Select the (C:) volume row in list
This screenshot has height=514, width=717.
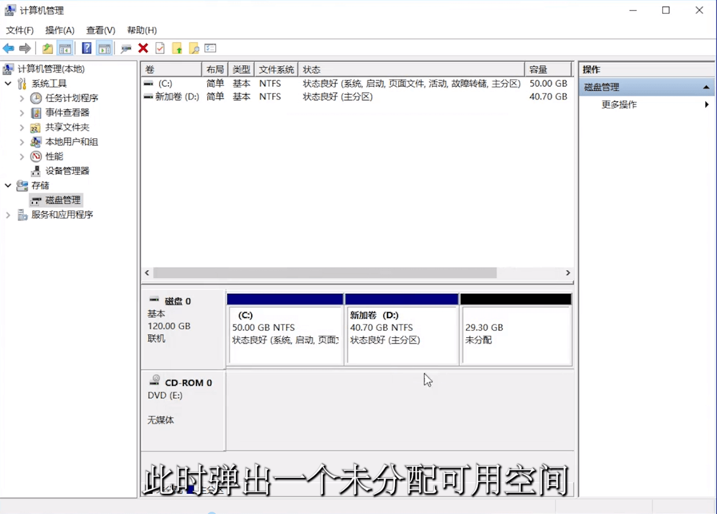click(x=357, y=84)
